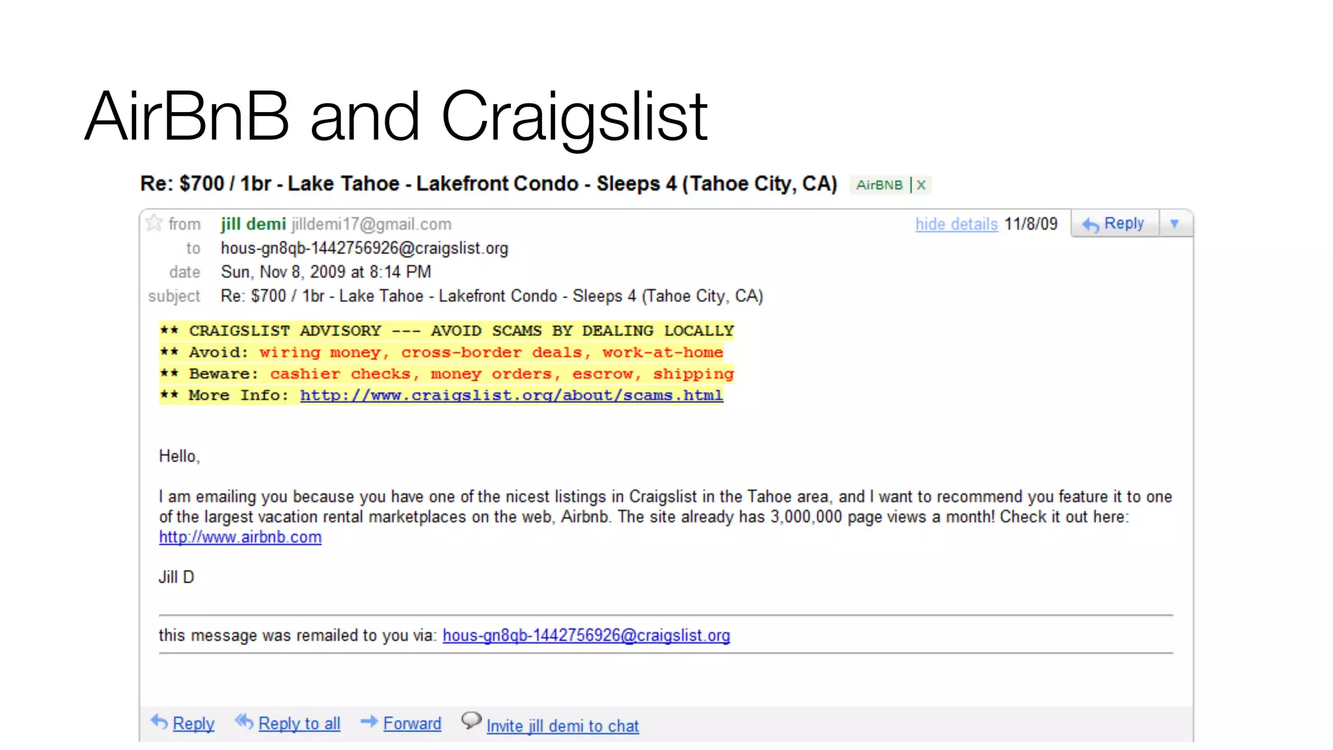Click sender address jilldemi17@gmail.com
The image size is (1333, 750).
(371, 224)
